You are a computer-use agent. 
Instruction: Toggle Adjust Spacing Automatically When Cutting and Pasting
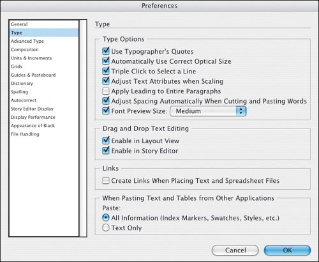click(x=106, y=101)
